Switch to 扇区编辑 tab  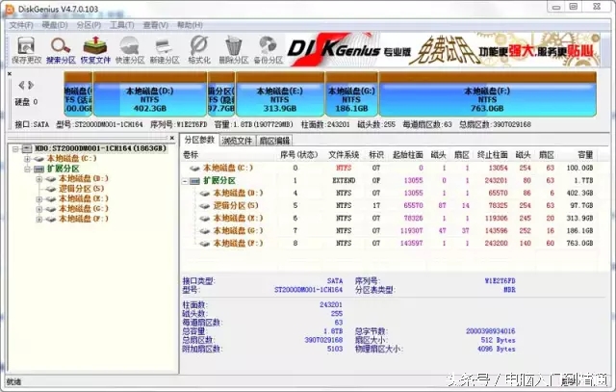[274, 141]
